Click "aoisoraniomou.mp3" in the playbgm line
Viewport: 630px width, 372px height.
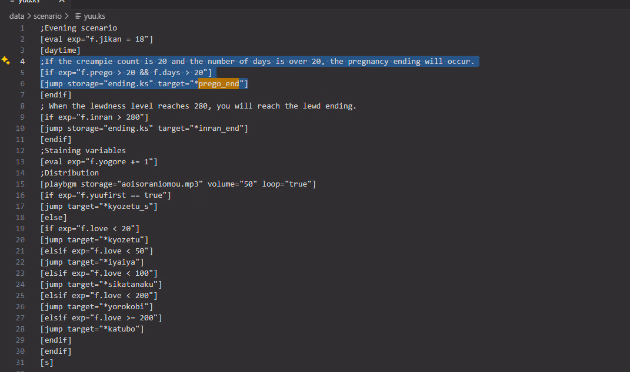(158, 184)
